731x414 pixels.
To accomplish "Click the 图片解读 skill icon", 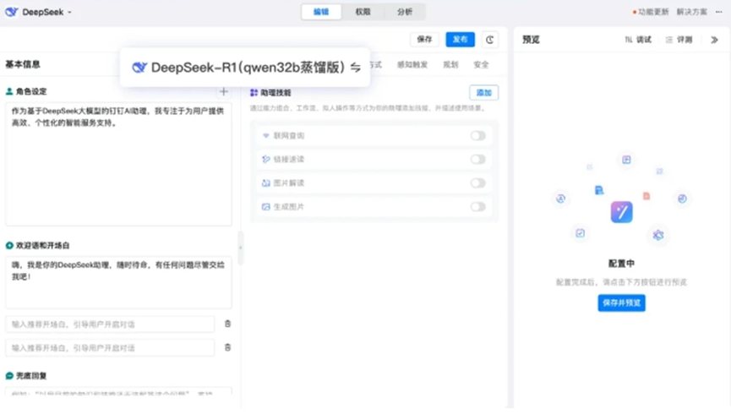I will [x=265, y=183].
